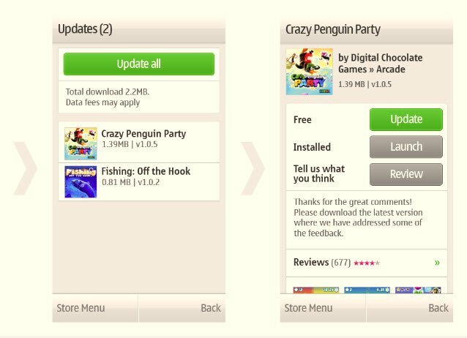Viewport: 467px width, 338px height.
Task: Click the green Update button for Crazy Penguin Party
Action: pos(406,119)
